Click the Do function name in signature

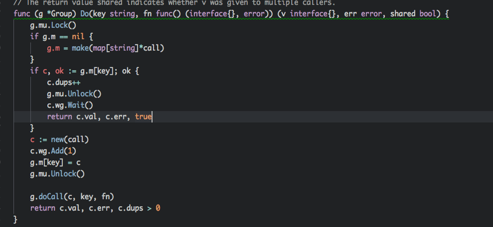point(85,14)
